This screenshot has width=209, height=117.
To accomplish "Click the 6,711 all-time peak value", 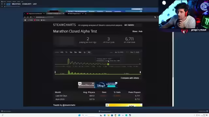I will tap(129, 39).
